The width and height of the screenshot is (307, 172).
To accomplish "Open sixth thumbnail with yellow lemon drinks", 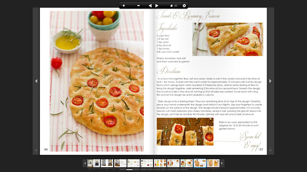I will pyautogui.click(x=160, y=163).
